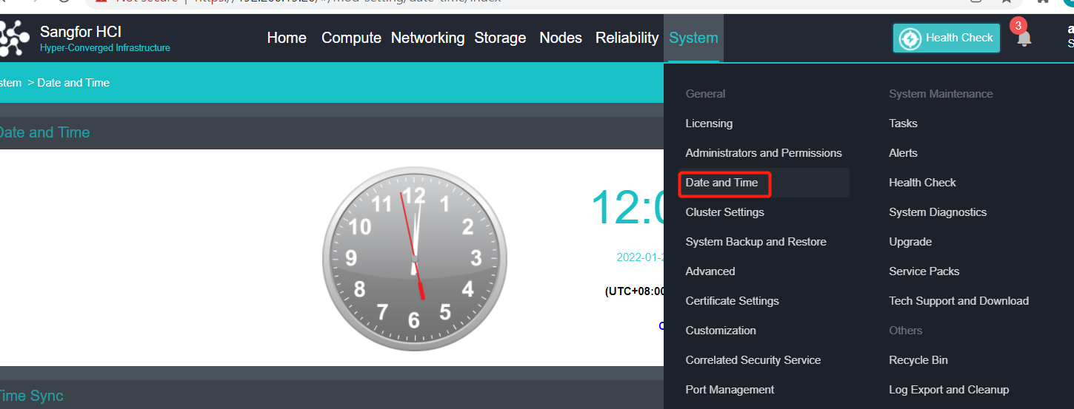Select Licensing under General

(x=709, y=124)
